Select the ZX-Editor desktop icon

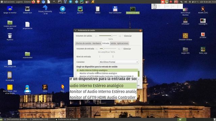coord(203,35)
